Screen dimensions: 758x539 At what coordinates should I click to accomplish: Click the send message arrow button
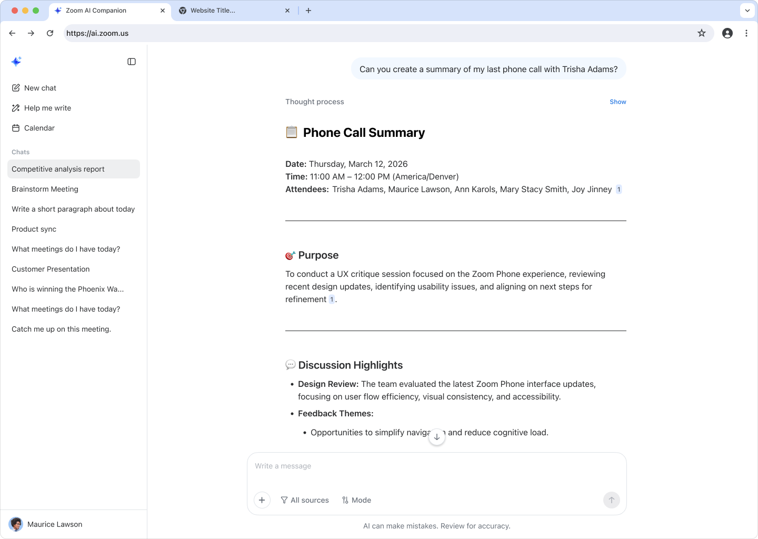click(x=612, y=500)
